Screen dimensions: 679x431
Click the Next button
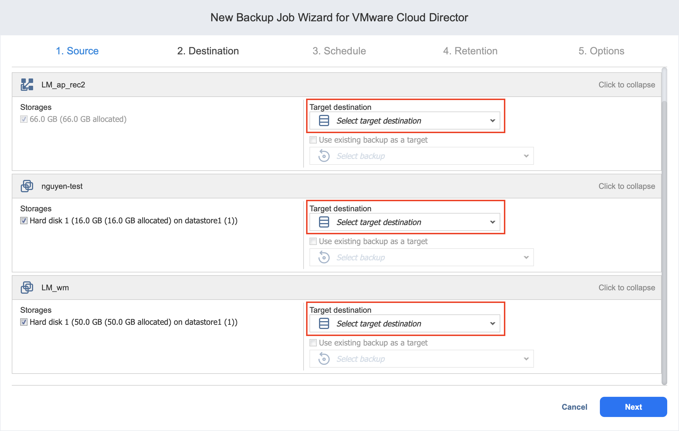pos(633,407)
